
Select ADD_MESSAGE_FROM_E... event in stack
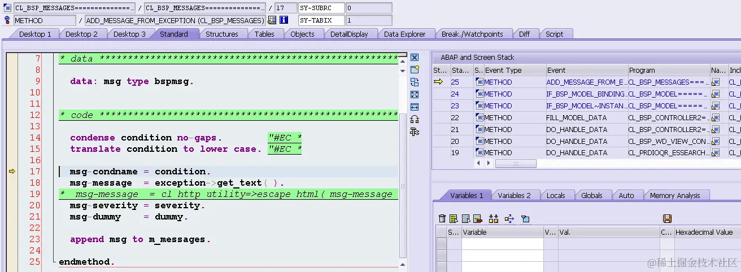point(586,82)
